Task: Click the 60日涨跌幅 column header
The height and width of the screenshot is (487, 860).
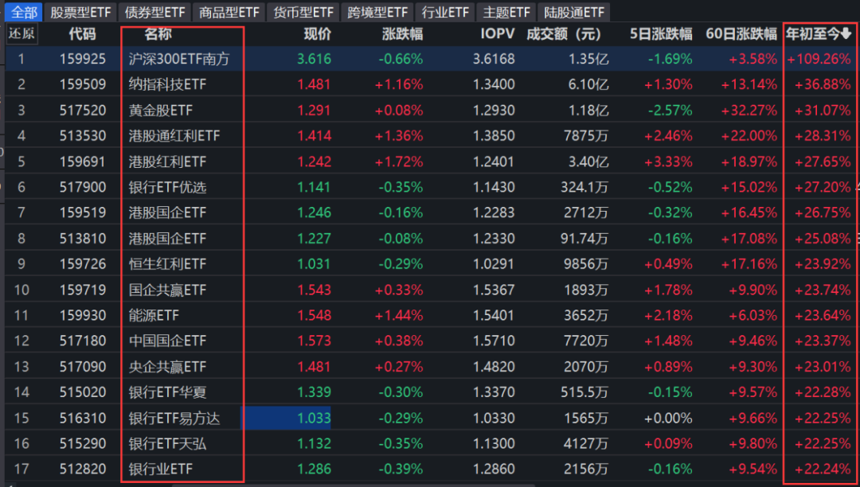Action: 741,34
